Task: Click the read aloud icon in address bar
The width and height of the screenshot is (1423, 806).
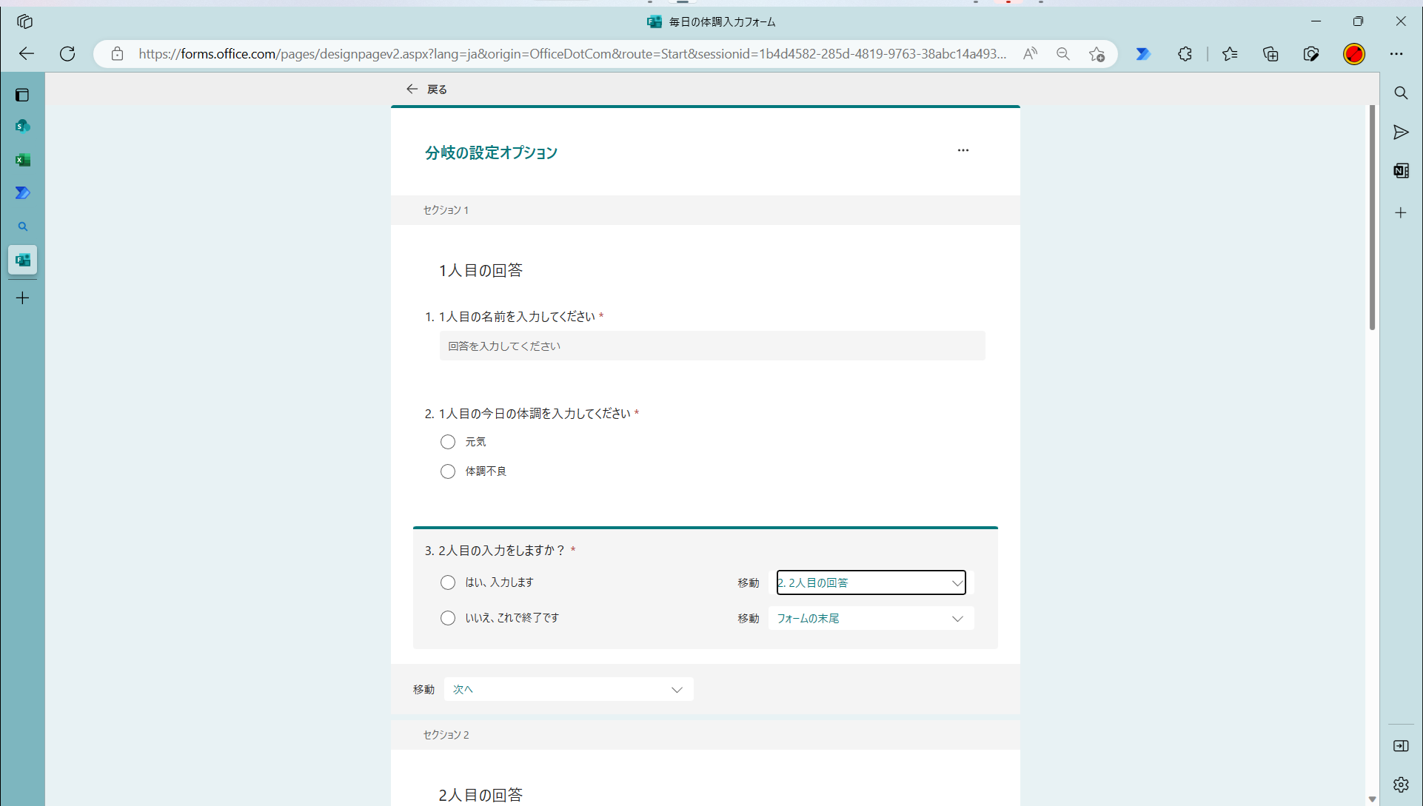Action: (x=1030, y=54)
